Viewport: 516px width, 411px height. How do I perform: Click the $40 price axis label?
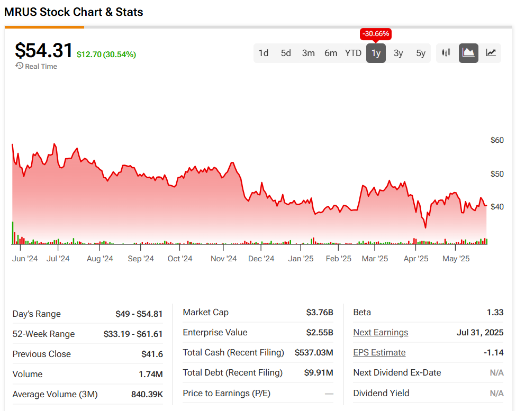coord(497,206)
